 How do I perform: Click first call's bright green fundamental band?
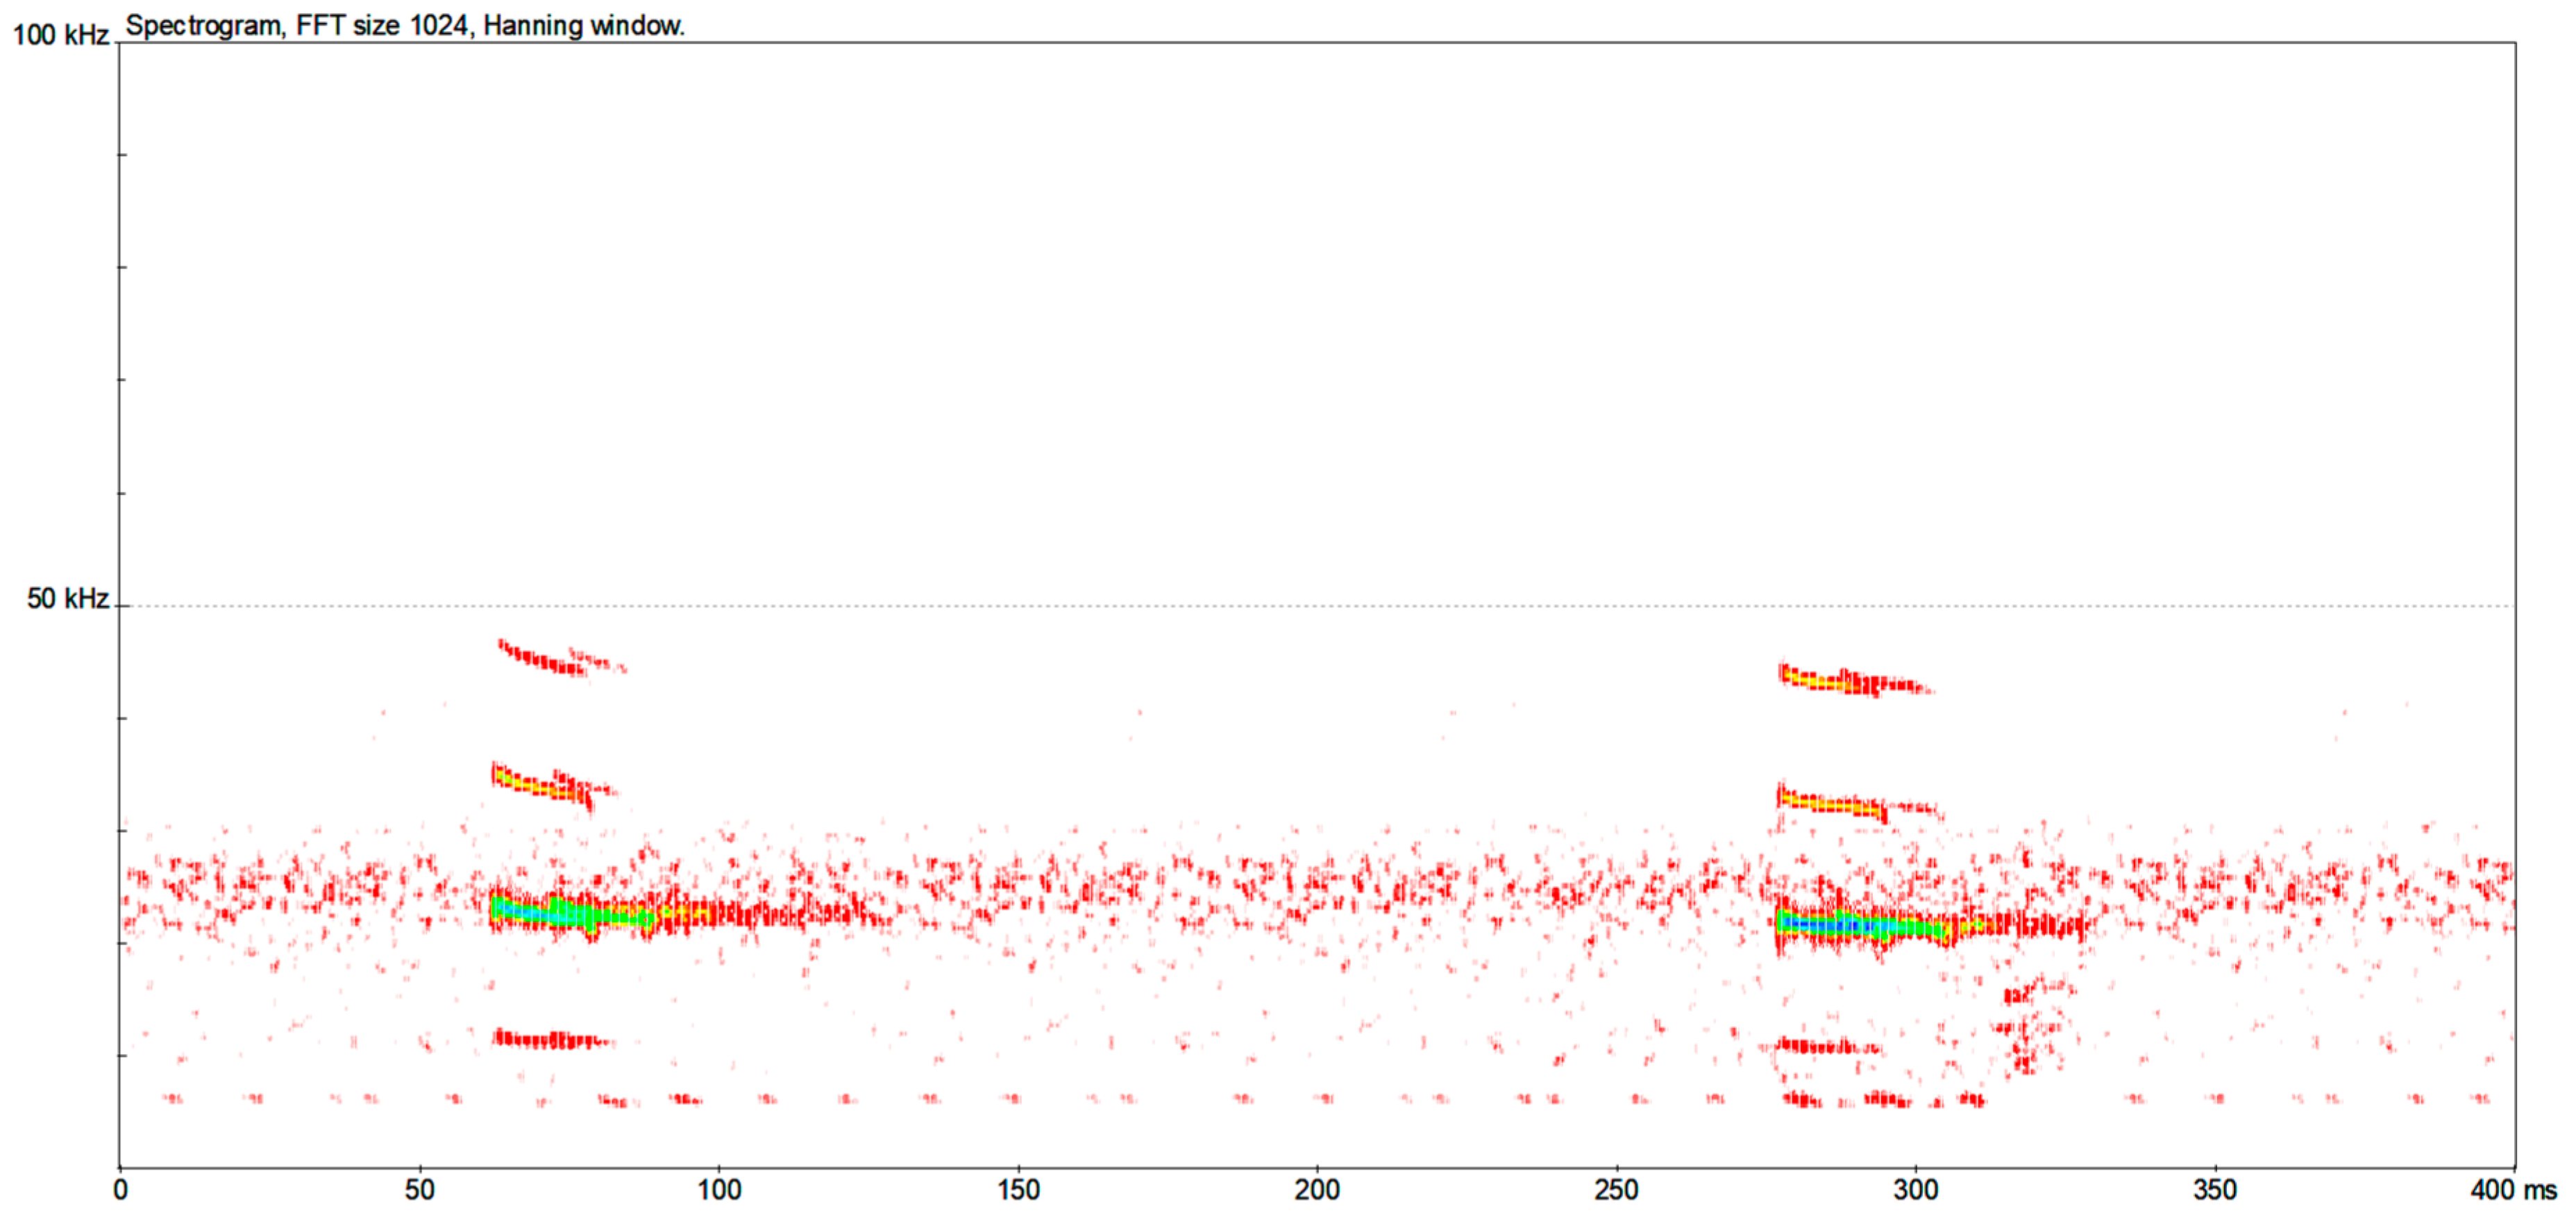[x=565, y=913]
